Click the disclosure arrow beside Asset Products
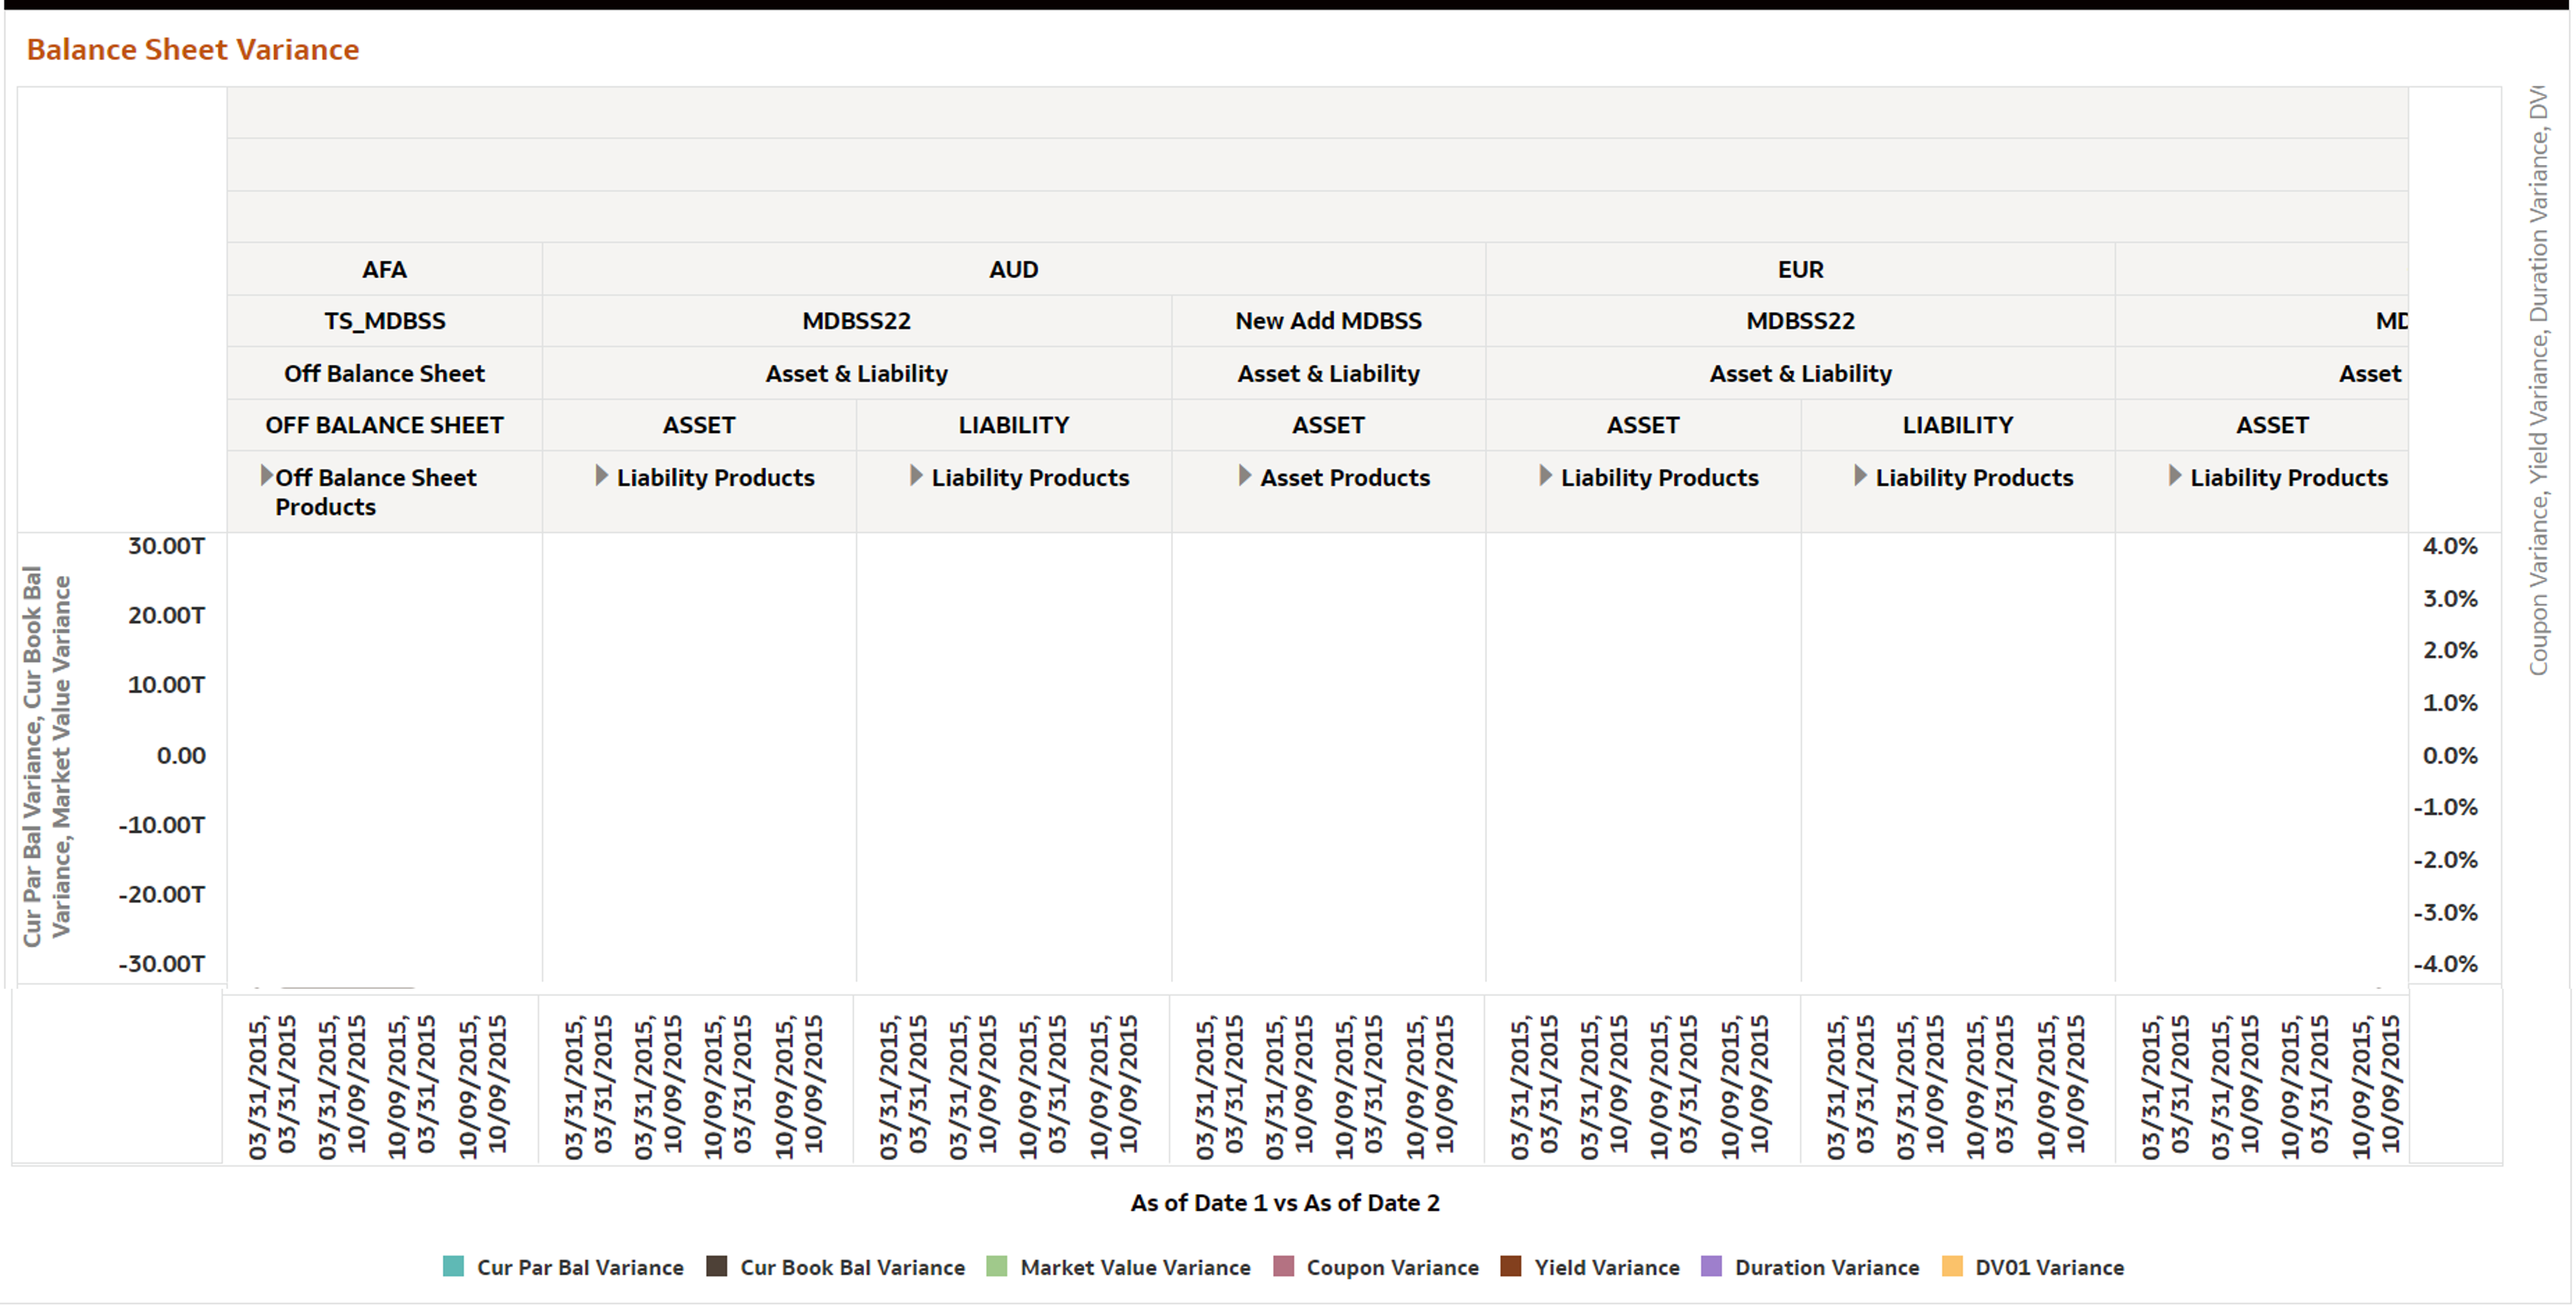Screen dimensions: 2576x1307 click(1245, 477)
